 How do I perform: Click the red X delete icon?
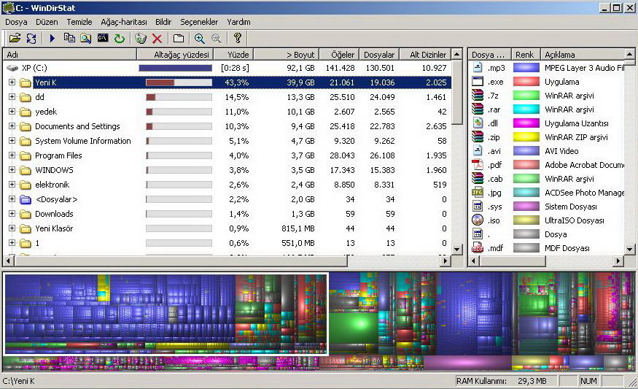[157, 38]
